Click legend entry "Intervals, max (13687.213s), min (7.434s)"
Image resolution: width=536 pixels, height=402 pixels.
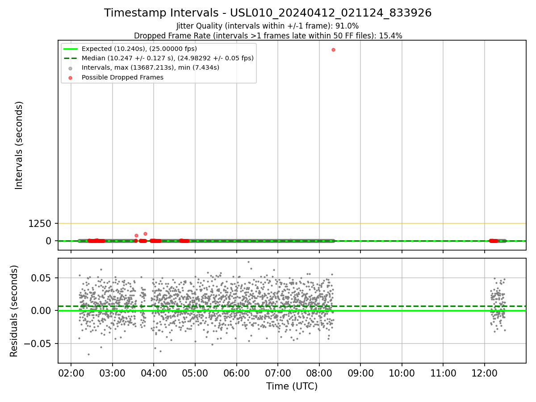(x=151, y=67)
